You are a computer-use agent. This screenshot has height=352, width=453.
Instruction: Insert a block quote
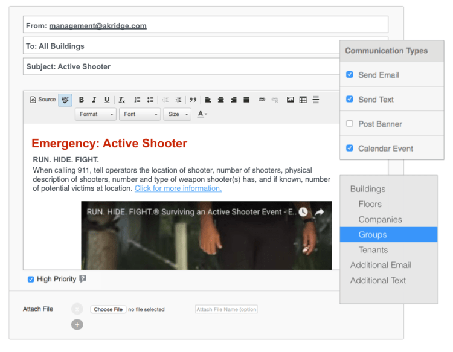point(193,100)
